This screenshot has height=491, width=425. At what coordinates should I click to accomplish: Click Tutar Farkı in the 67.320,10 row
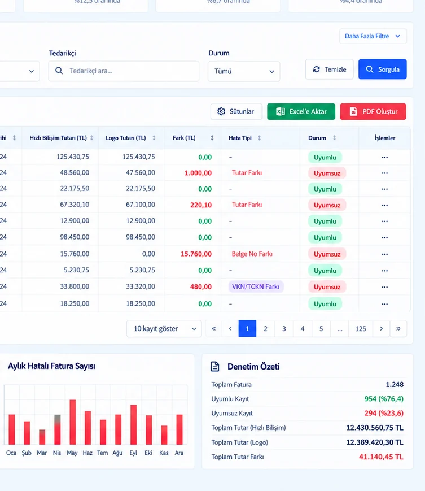(247, 205)
